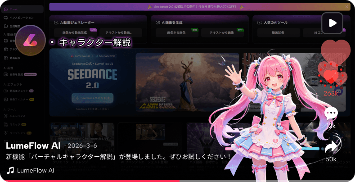Click the キャラクター解説 title text

point(95,42)
